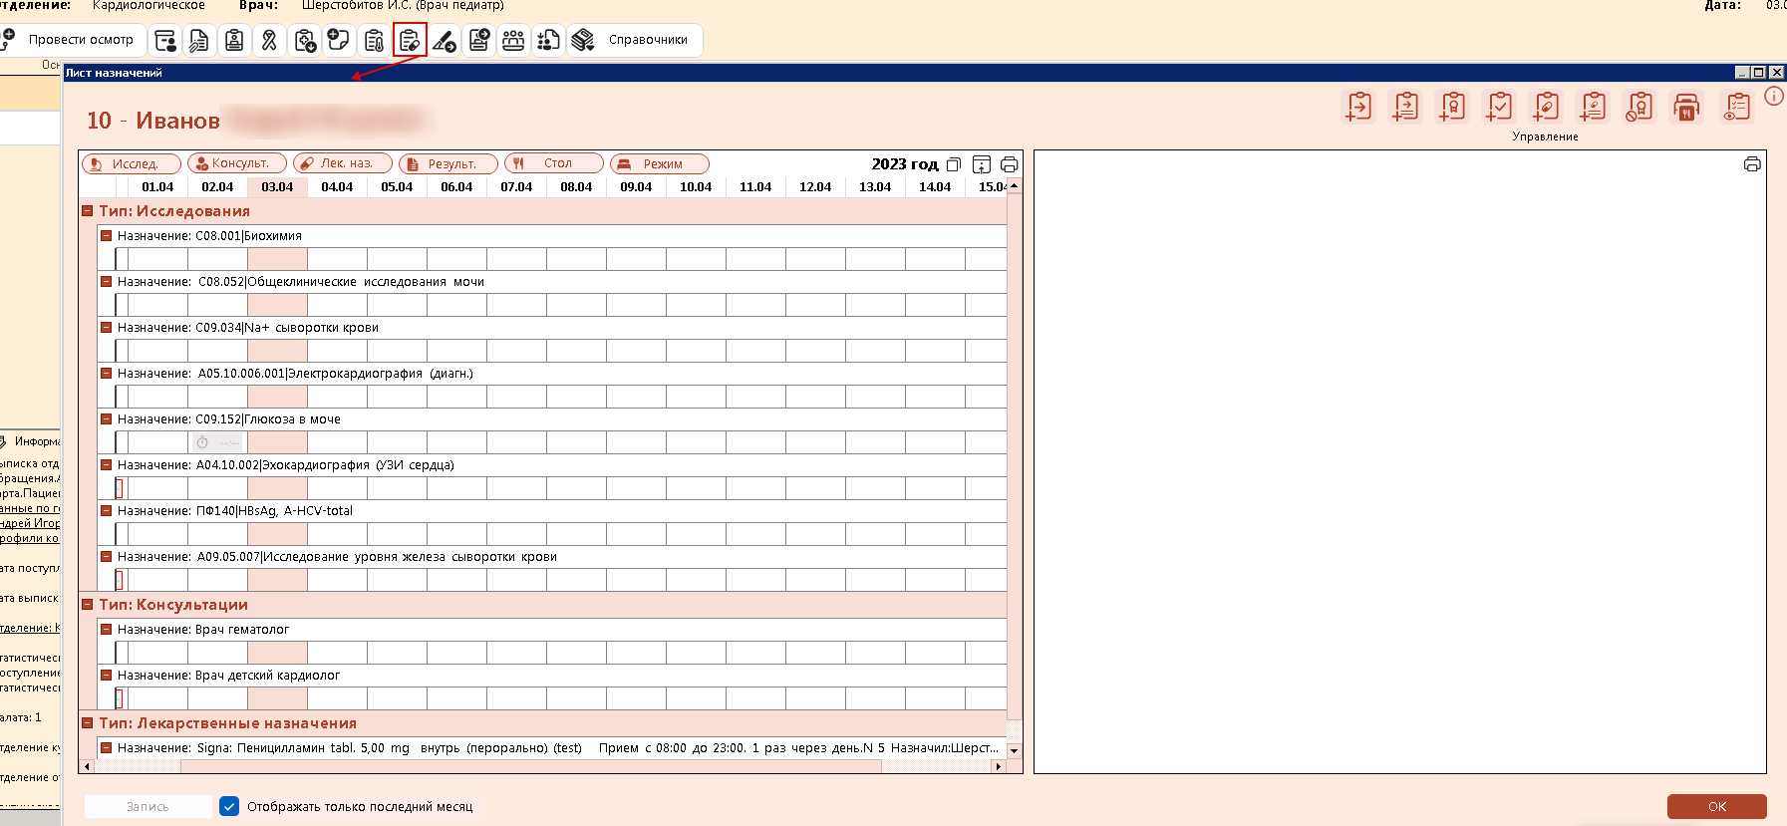This screenshot has width=1787, height=826.
Task: Click the ID-badge clipboard toolbar icon
Action: pos(234,40)
